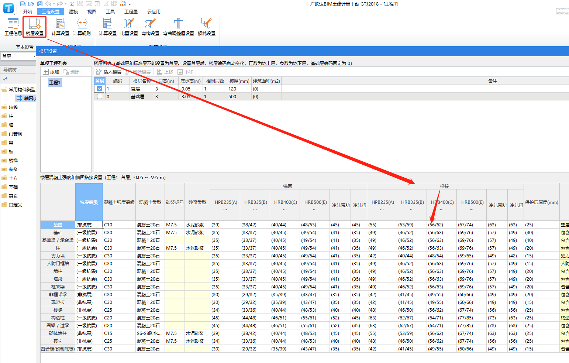Image resolution: width=569 pixels, height=363 pixels.
Task: Open the undo history dropdown arrow
Action: pyautogui.click(x=53, y=4)
